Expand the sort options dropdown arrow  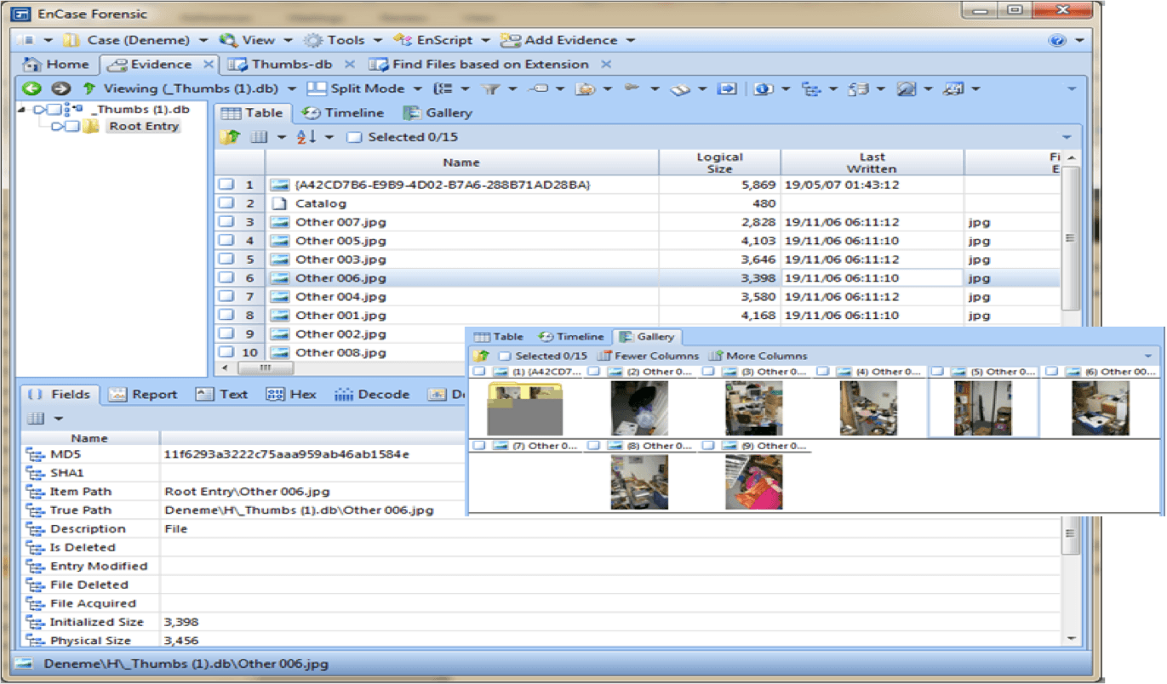point(329,137)
